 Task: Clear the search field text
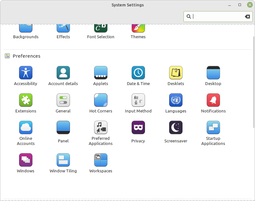[247, 17]
